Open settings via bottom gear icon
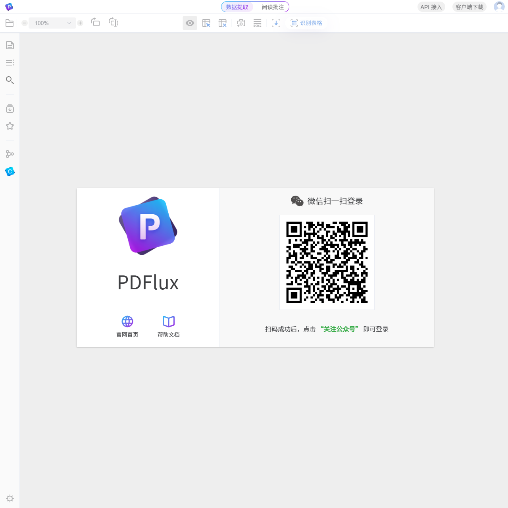 pos(10,498)
